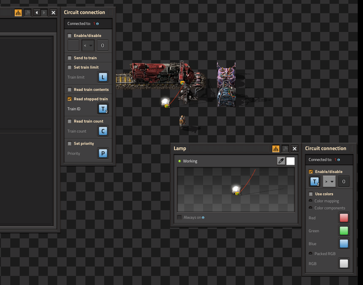Screen dimensions: 363x285
Task: Close the train stop window
Action: 53,13
